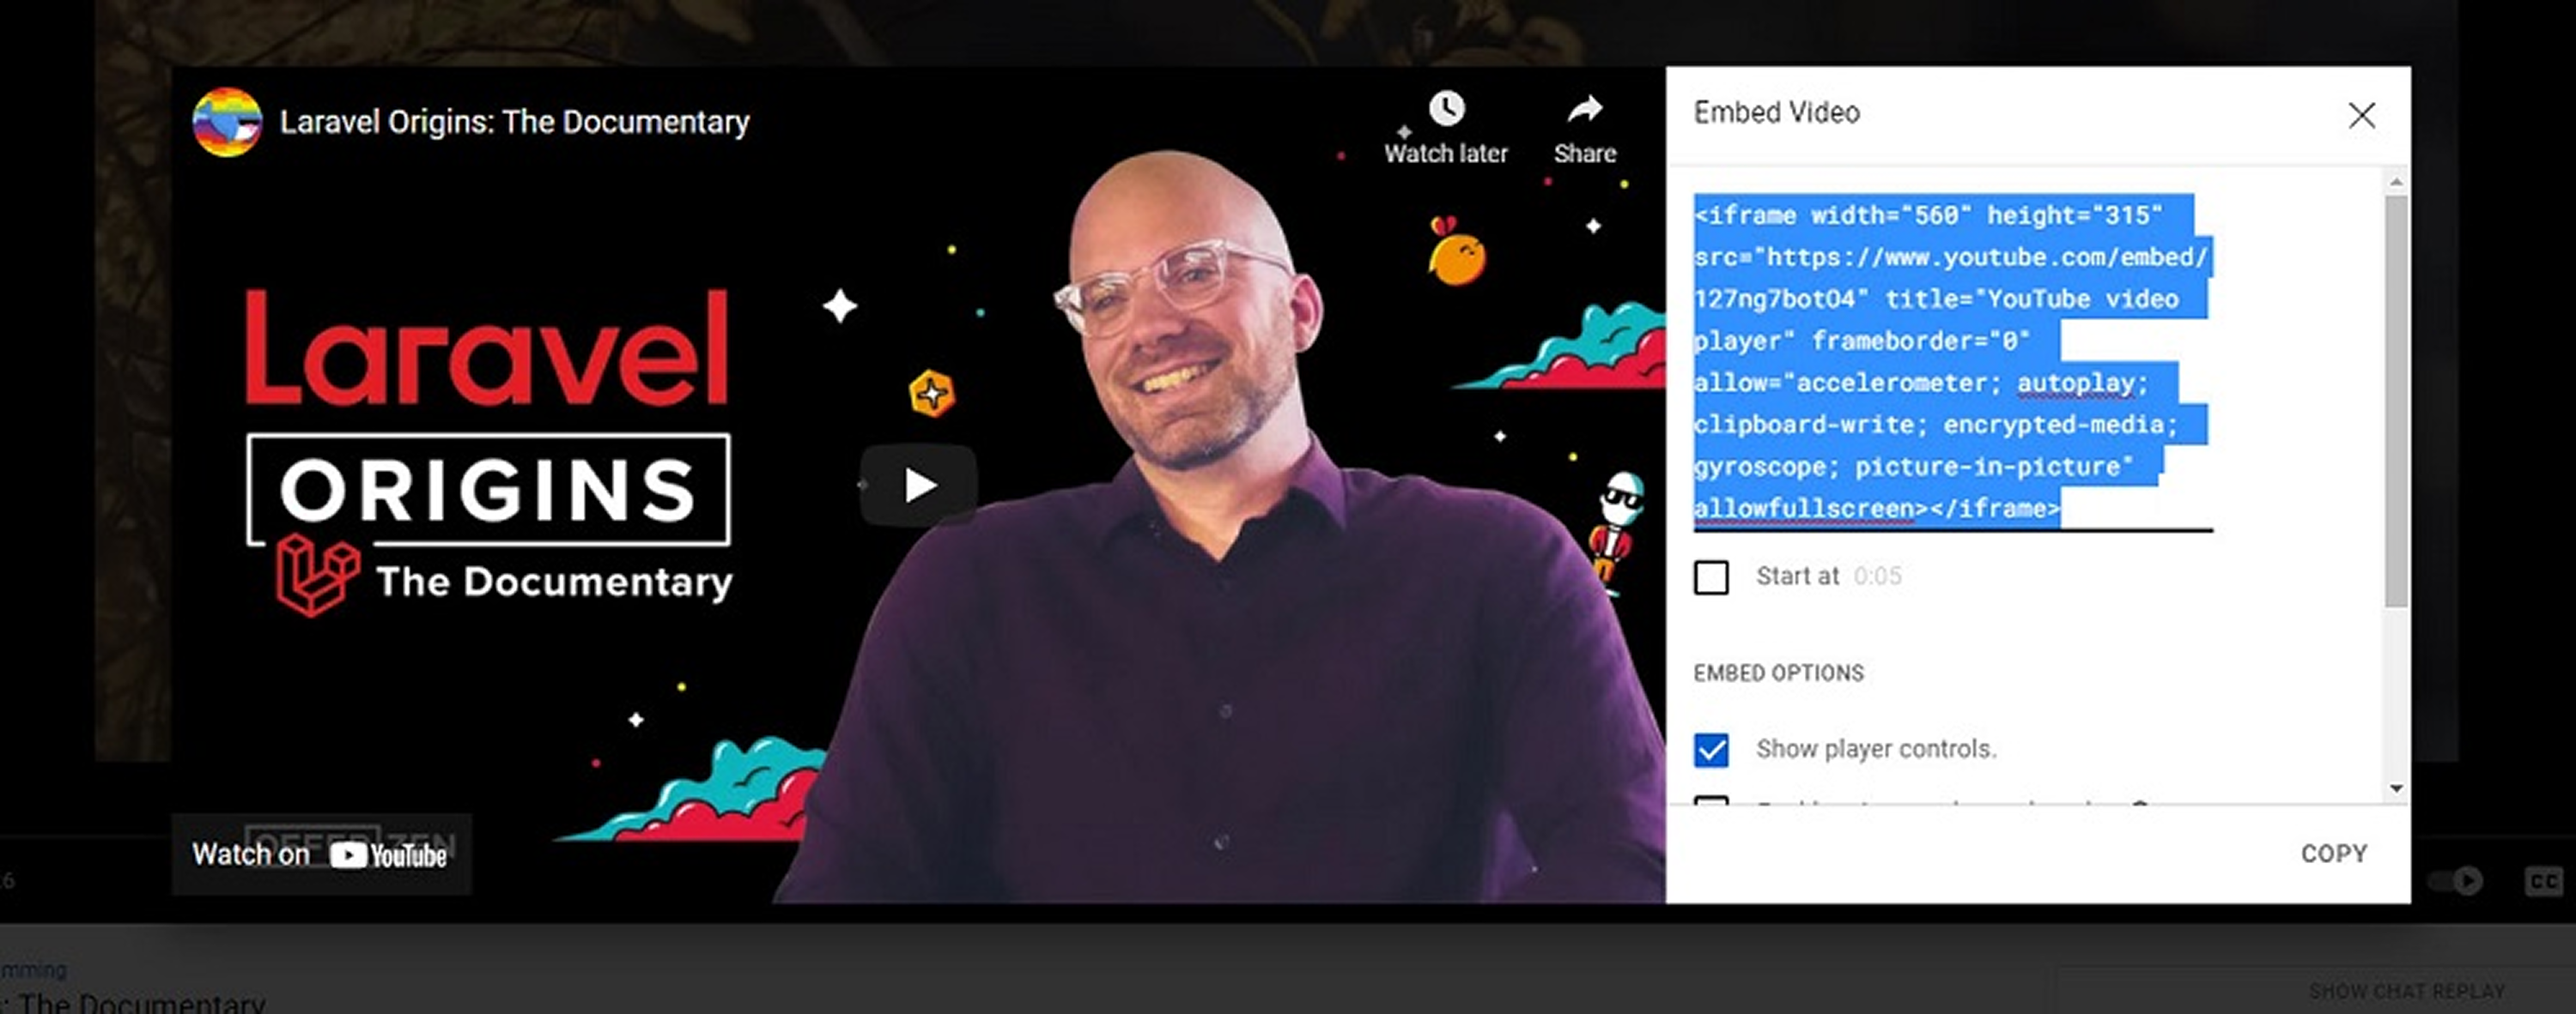Uncheck Show player controls checkbox

tap(1711, 749)
